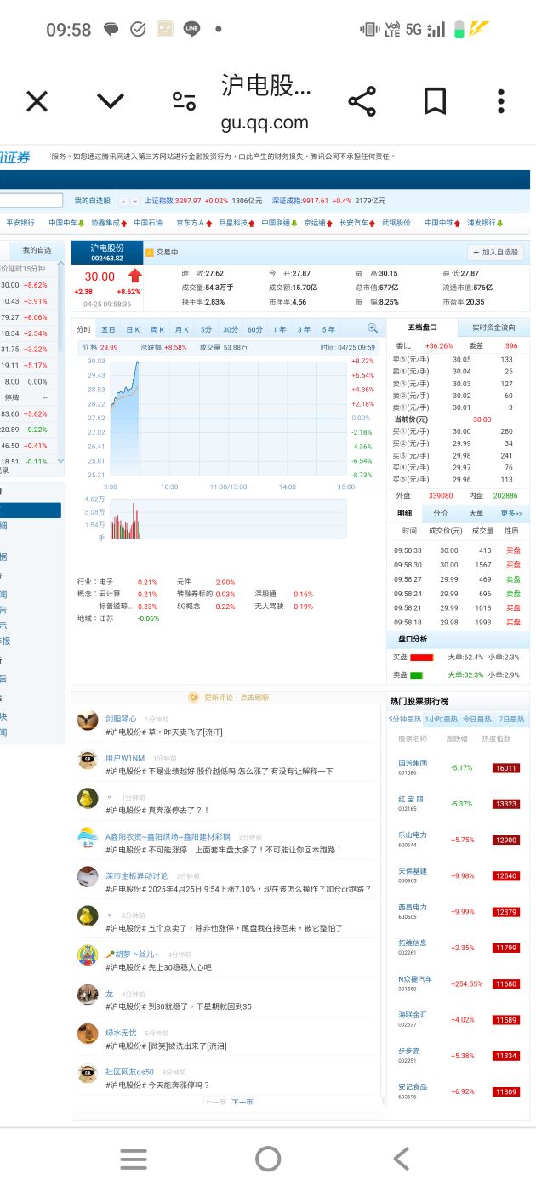536x1191 pixels.
Task: Click the stock search input field
Action: (x=31, y=201)
